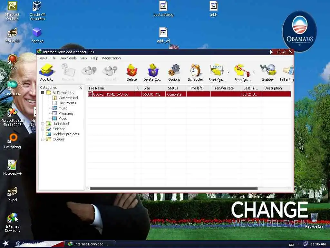Click the Tell a Friend toolbar icon
Viewport: 330px width, 248px height.
pos(286,72)
